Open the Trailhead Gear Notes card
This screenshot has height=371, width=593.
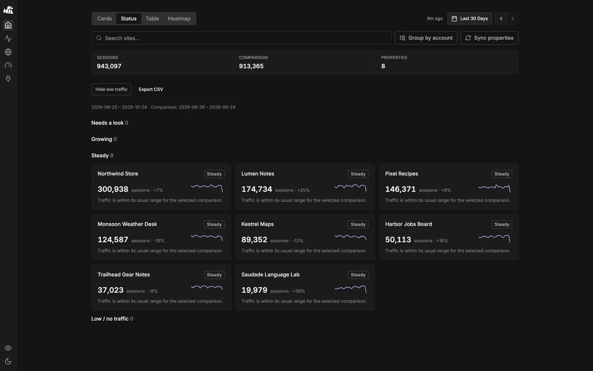pos(161,288)
